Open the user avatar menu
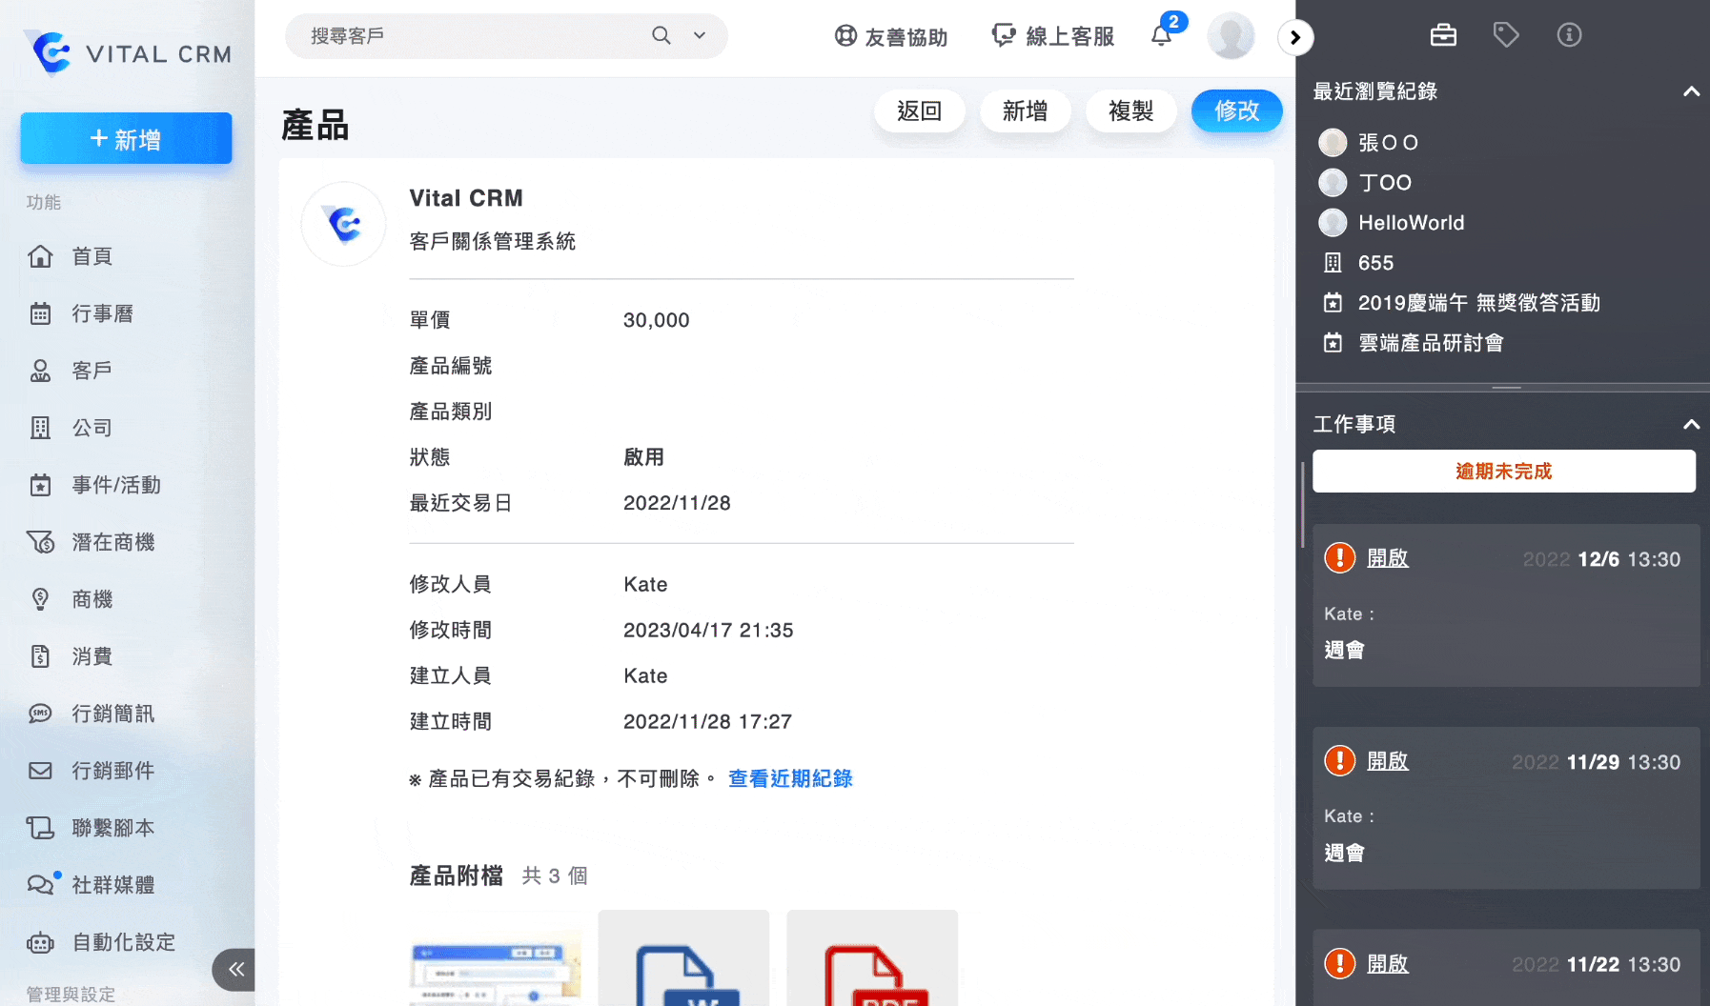This screenshot has height=1006, width=1710. click(x=1231, y=36)
